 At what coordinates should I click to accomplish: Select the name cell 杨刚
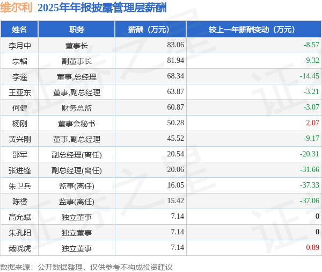[20, 124]
